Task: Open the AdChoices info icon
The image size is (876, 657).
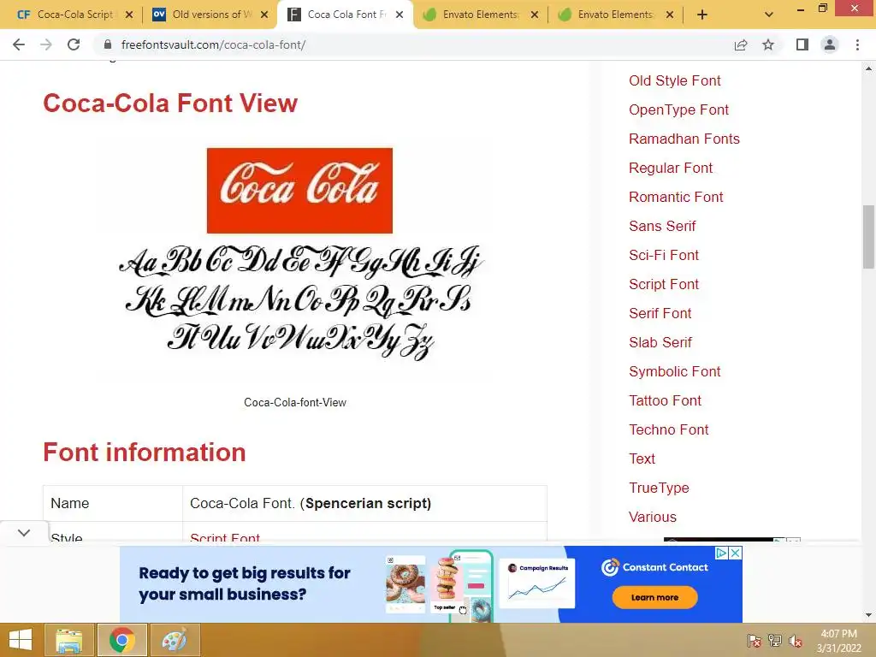Action: pyautogui.click(x=722, y=553)
